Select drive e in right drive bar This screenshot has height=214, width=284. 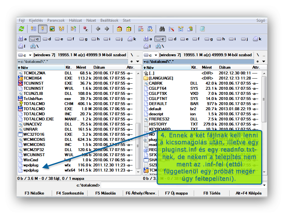(185, 39)
